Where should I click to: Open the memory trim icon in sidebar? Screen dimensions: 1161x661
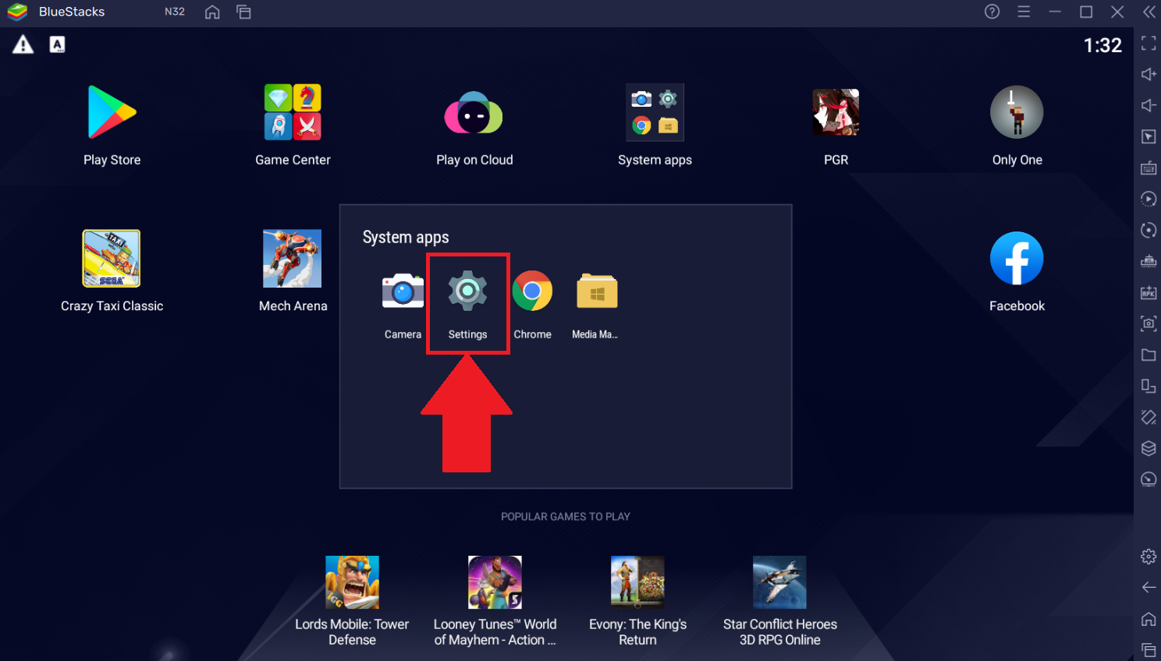(x=1149, y=261)
